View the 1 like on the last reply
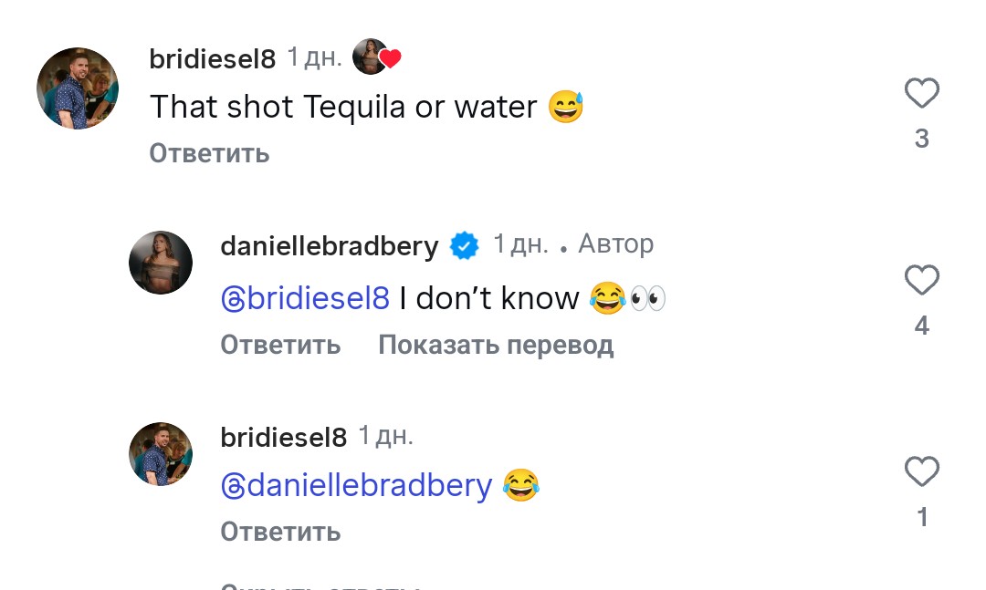 (922, 518)
